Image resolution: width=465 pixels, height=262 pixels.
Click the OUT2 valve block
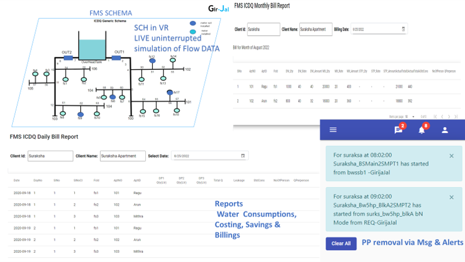pyautogui.click(x=68, y=58)
